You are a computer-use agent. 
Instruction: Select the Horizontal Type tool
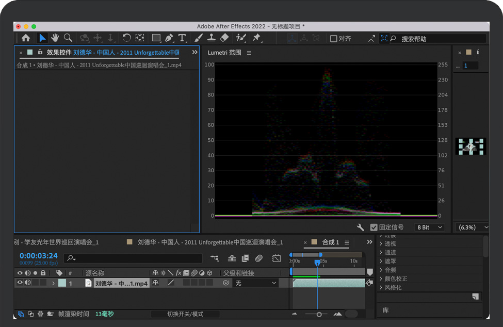(x=182, y=38)
